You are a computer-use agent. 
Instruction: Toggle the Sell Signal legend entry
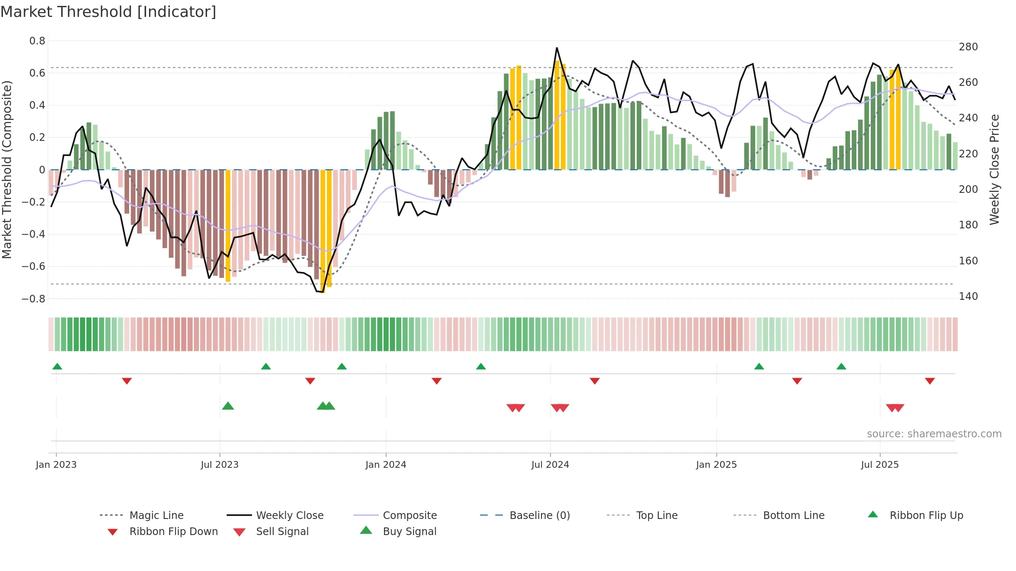271,531
